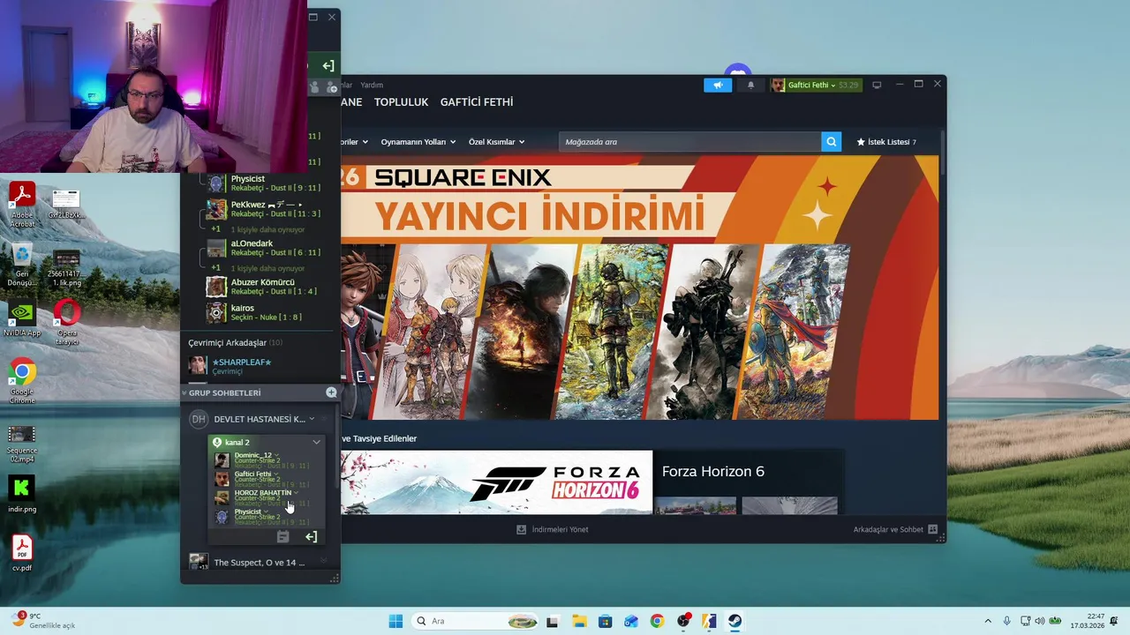Image resolution: width=1130 pixels, height=635 pixels.
Task: Click Windows taskbar Ara search box
Action: (x=474, y=621)
